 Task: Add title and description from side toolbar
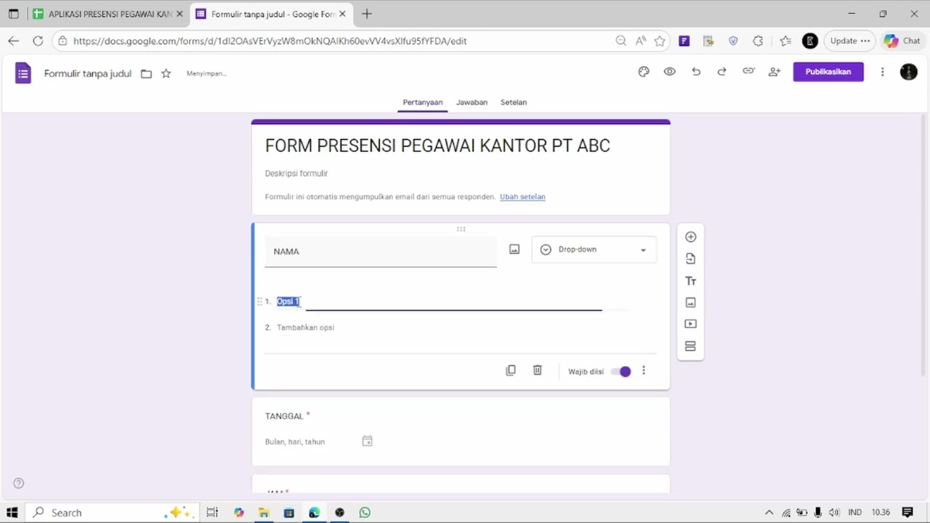tap(690, 281)
